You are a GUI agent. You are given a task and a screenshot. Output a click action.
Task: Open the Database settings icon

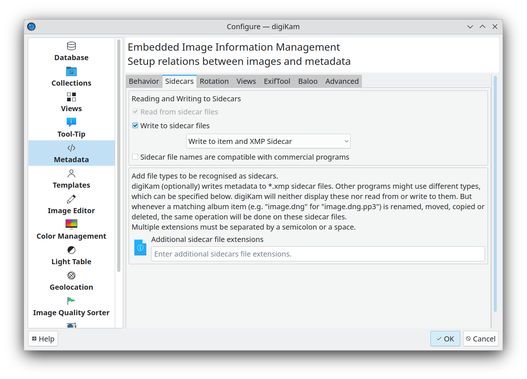click(71, 46)
